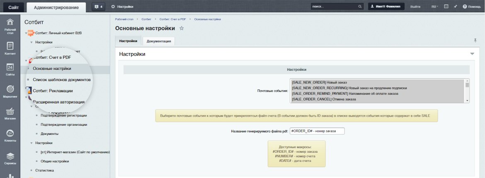Click the B2B module icon in tree
The width and height of the screenshot is (485, 178).
(x=31, y=33)
